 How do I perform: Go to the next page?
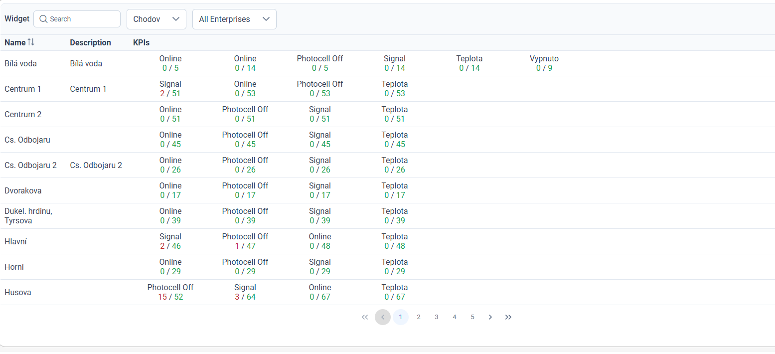[x=490, y=317]
